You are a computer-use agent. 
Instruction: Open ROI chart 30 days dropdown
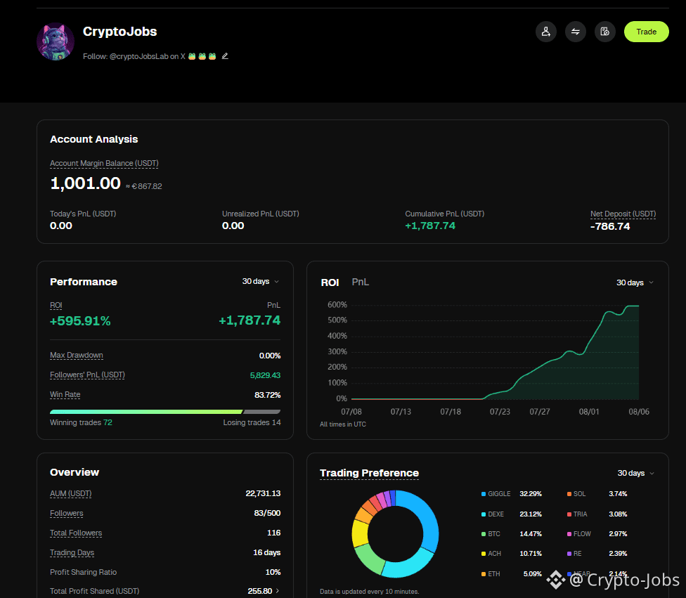click(x=635, y=282)
